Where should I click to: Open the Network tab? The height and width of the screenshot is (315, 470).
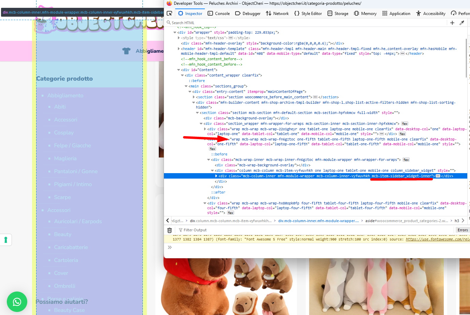pos(277,14)
